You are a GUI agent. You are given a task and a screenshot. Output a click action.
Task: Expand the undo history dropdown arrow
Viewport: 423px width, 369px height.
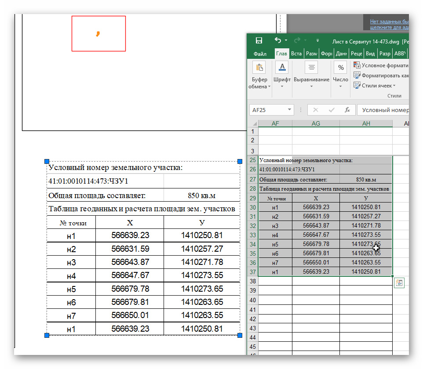(x=287, y=41)
